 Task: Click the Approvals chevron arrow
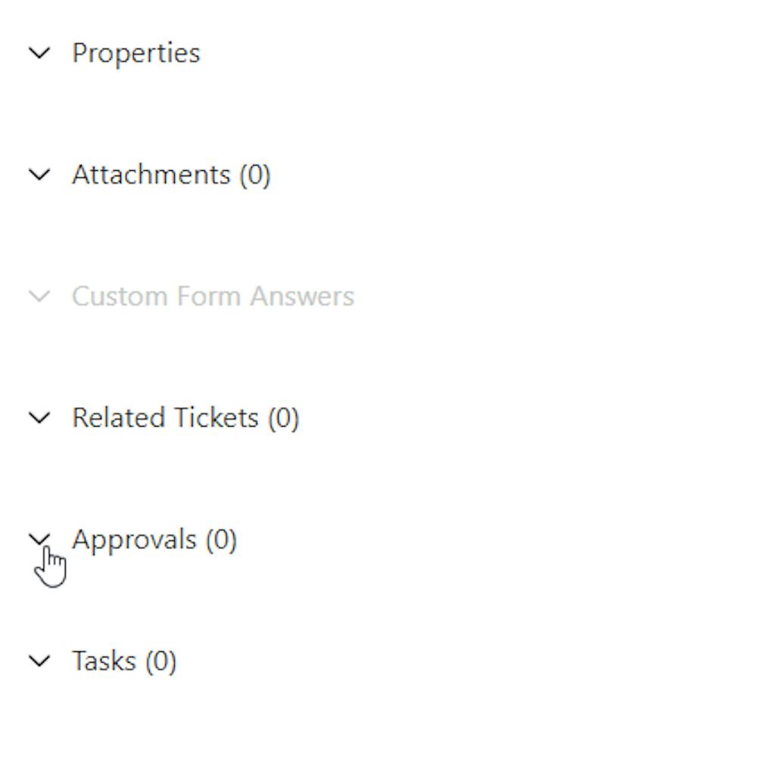coord(41,539)
